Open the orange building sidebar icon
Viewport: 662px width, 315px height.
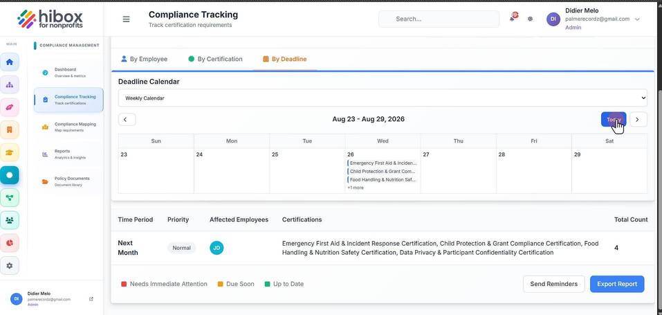tap(9, 129)
